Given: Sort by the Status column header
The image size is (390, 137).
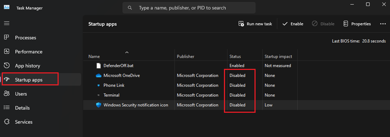Looking at the screenshot, I should click(235, 56).
